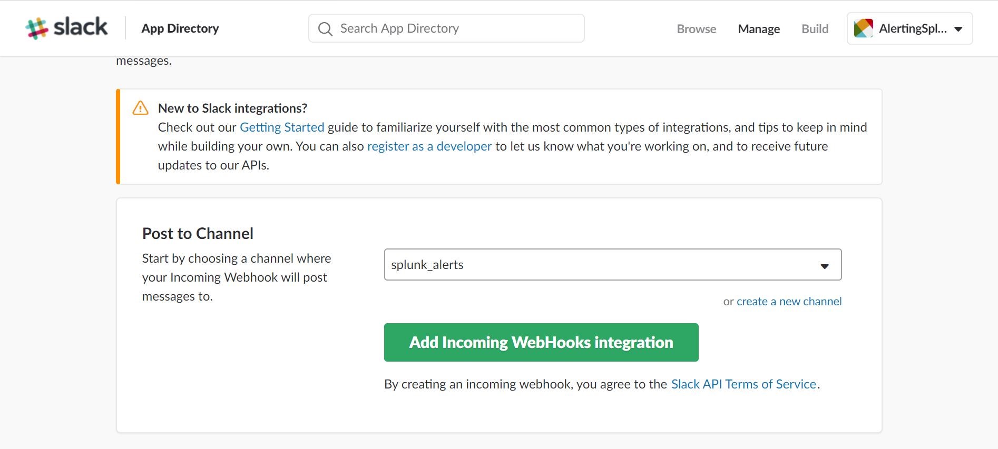The width and height of the screenshot is (998, 449).
Task: Click the AlertingSpl workspace avatar icon
Action: 863,28
